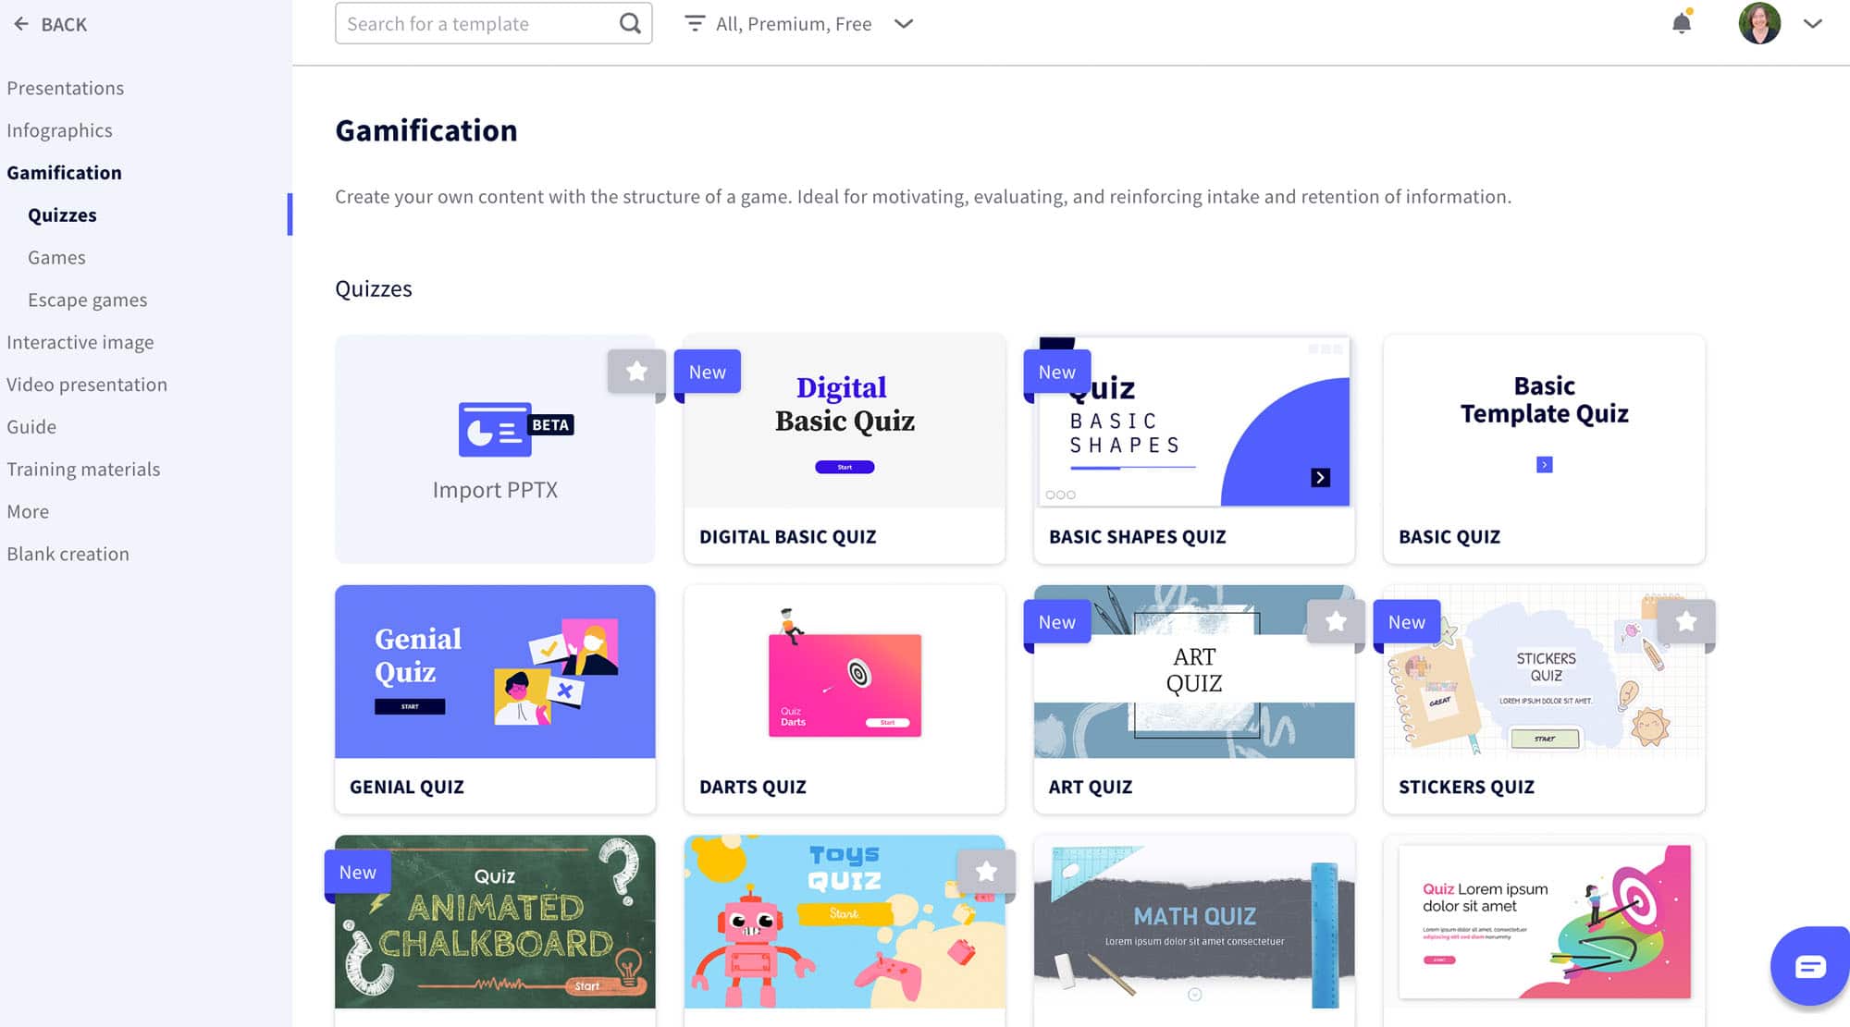Image resolution: width=1850 pixels, height=1027 pixels.
Task: Open the notifications bell
Action: (x=1682, y=22)
